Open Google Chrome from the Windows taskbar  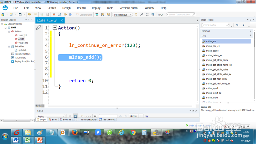(133, 132)
